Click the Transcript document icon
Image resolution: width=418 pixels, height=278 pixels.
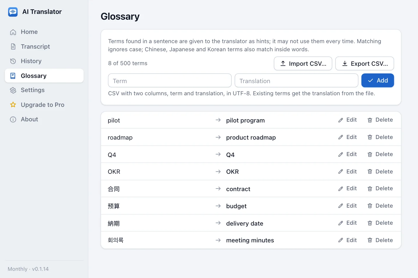click(13, 47)
